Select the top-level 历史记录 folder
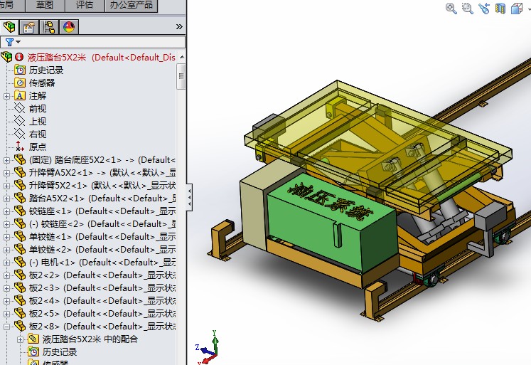 coord(46,70)
